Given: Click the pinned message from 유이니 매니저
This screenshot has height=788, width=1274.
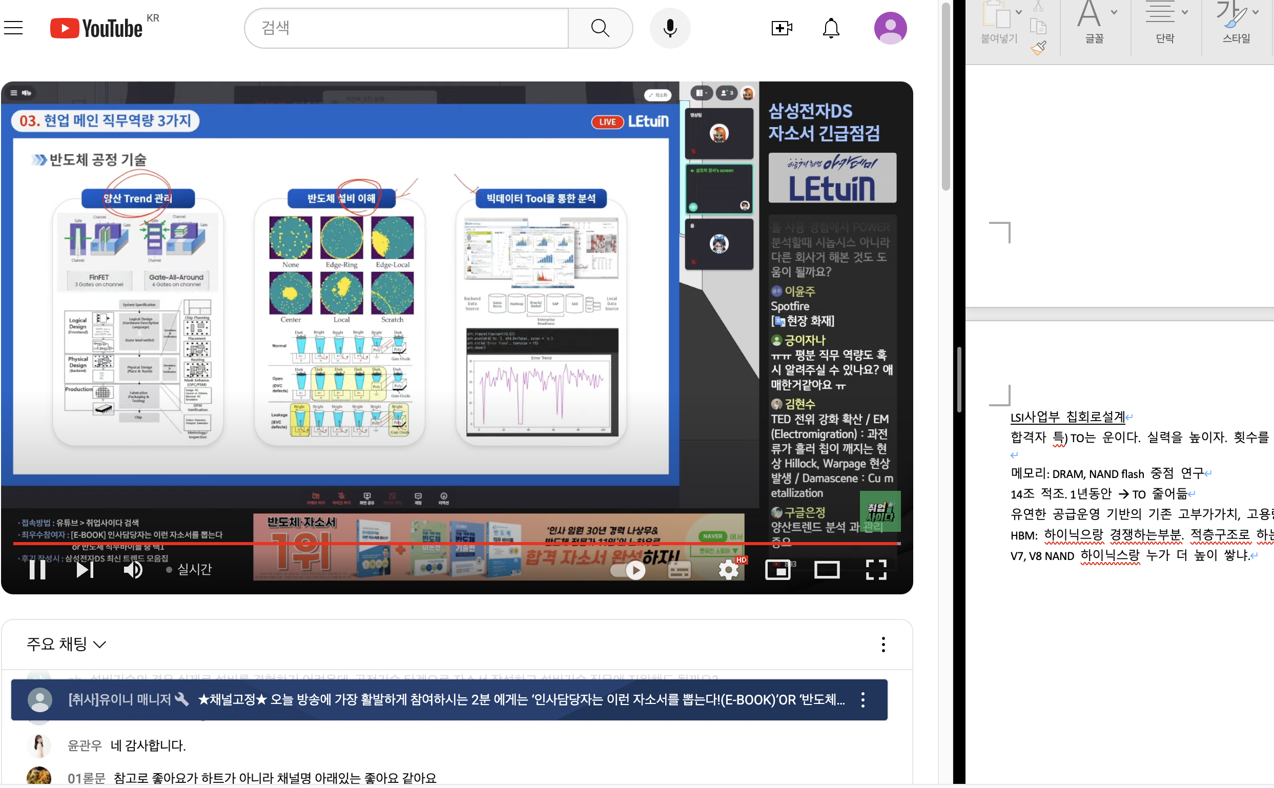Looking at the screenshot, I should click(x=449, y=700).
